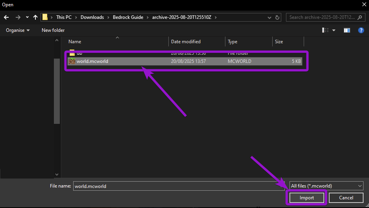The width and height of the screenshot is (369, 208).
Task: Navigate to This PC breadcrumb
Action: coord(64,17)
